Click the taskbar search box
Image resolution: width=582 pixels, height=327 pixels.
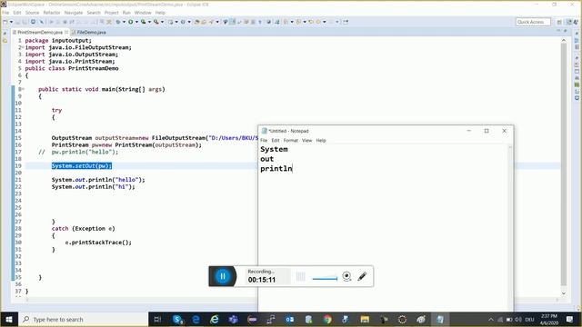(x=83, y=319)
